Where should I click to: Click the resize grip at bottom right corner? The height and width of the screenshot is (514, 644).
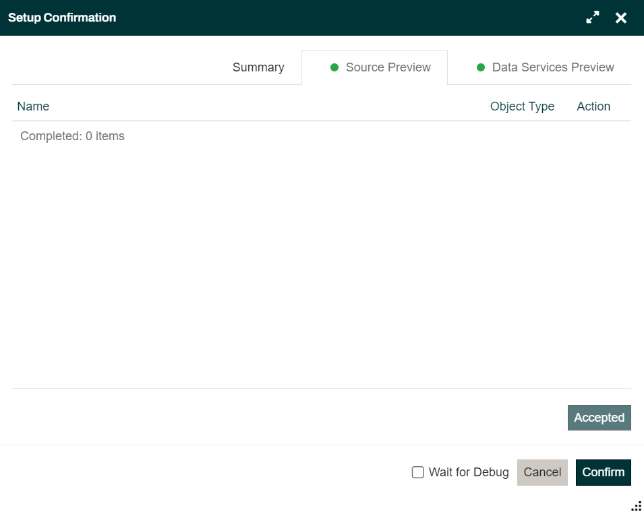636,505
